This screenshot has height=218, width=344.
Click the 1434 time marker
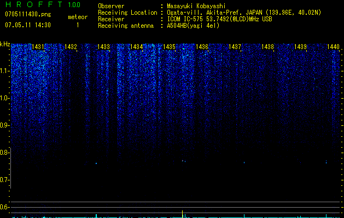pyautogui.click(x=136, y=47)
